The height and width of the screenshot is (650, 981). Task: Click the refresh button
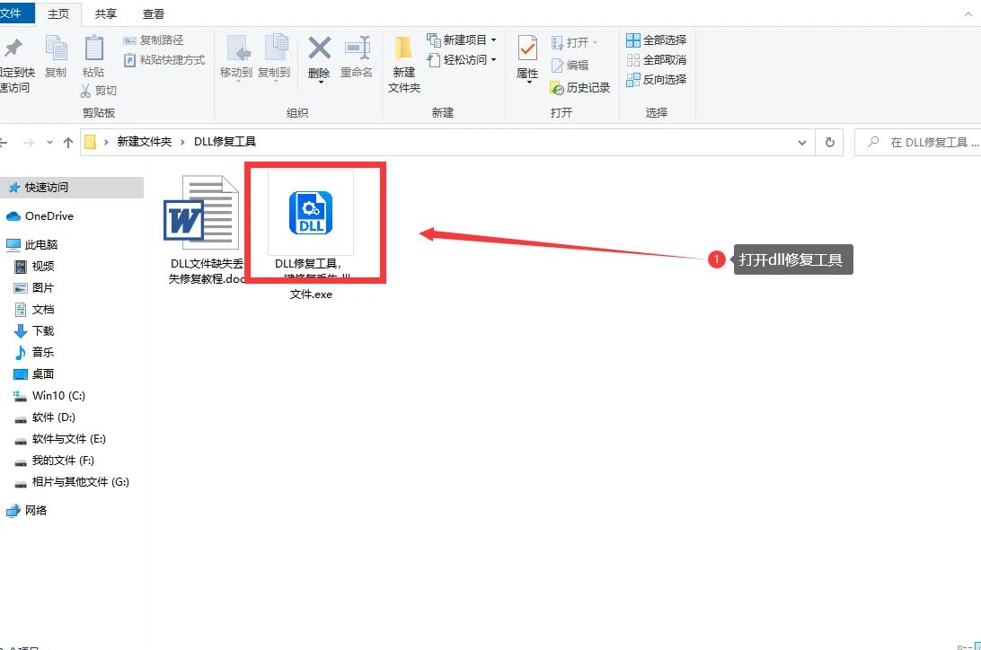829,143
